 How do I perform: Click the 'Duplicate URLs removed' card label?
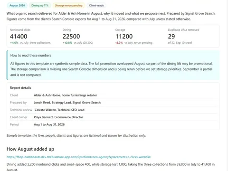pyautogui.click(x=183, y=30)
